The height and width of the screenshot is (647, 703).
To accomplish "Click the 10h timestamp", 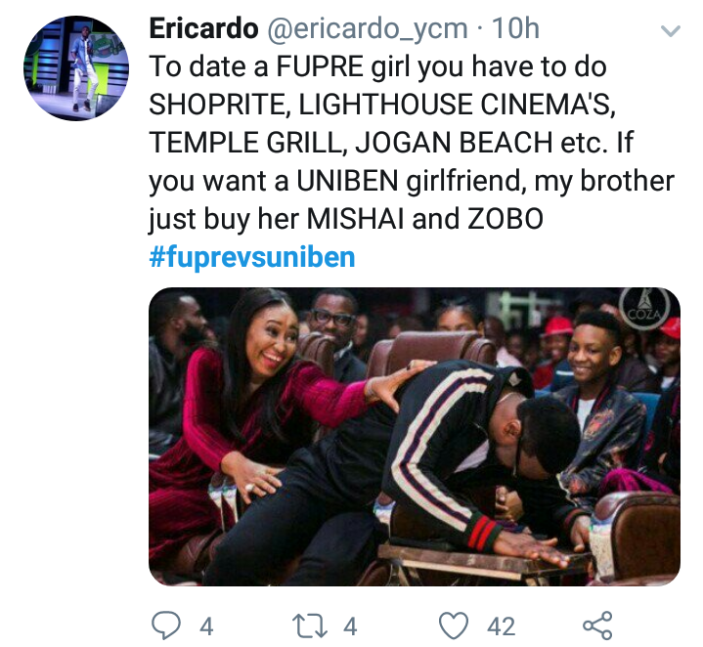I will pyautogui.click(x=515, y=28).
